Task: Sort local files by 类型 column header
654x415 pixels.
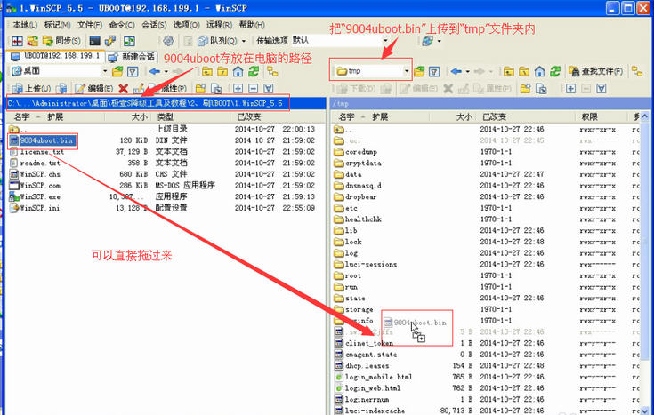Action: [191, 116]
